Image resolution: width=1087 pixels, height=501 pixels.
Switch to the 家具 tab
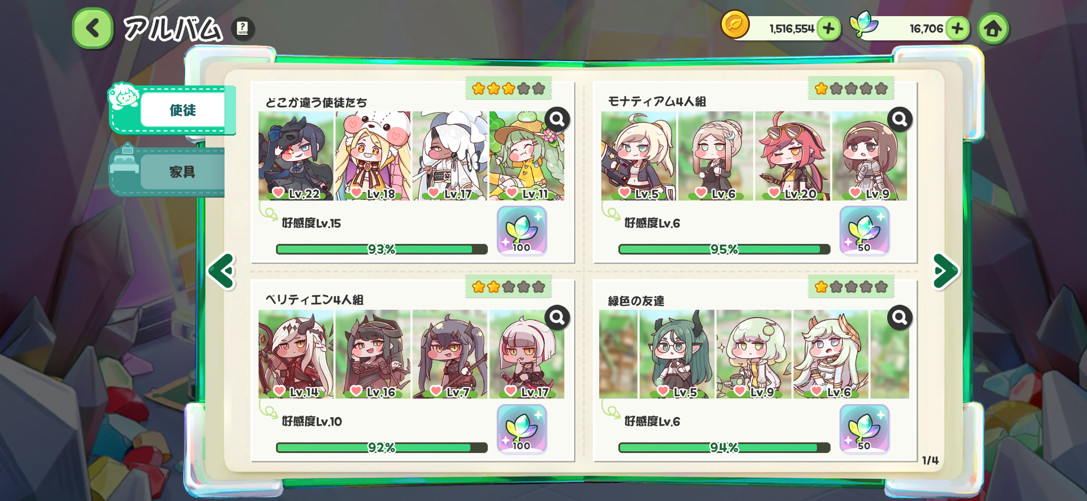coord(182,172)
